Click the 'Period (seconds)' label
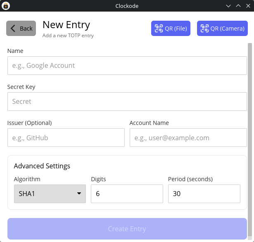Screen dimensions: 254x242 190,179
